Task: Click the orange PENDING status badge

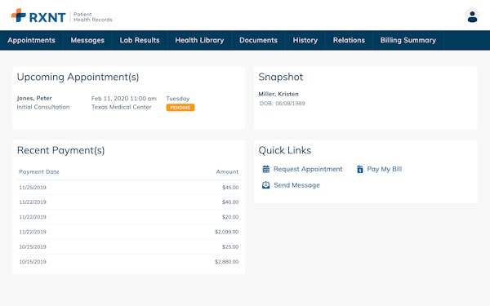Action: point(180,108)
